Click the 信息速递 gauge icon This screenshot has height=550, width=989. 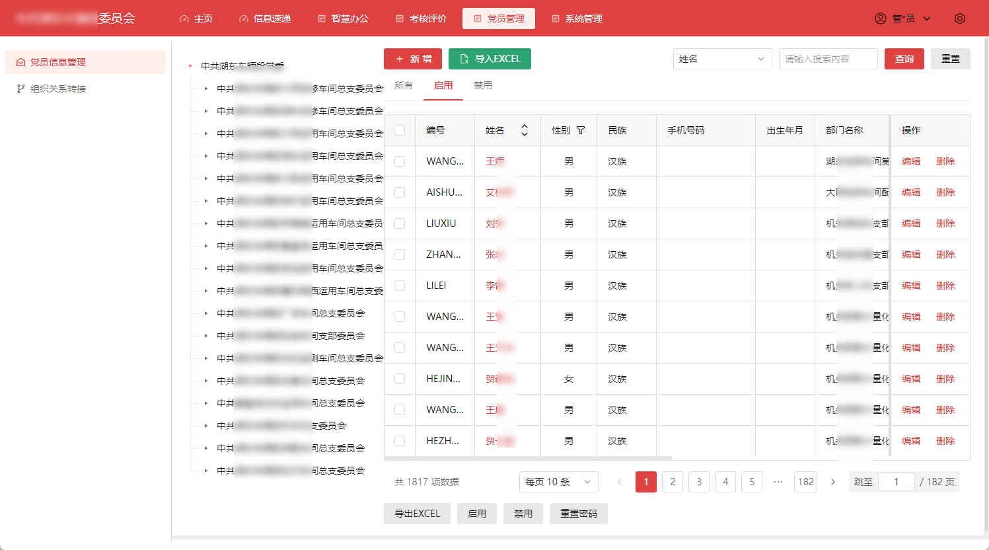(244, 19)
